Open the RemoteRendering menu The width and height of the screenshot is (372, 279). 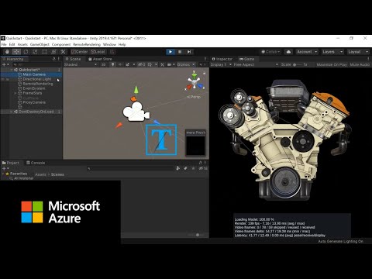[x=87, y=44]
